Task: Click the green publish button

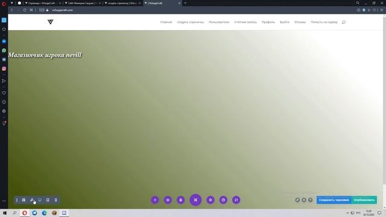Action: tap(364, 200)
